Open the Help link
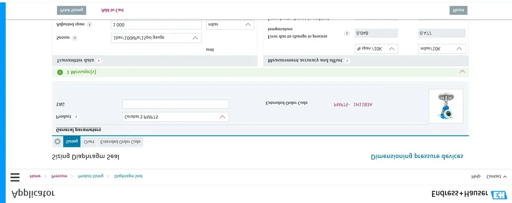The image size is (512, 203). pyautogui.click(x=476, y=176)
